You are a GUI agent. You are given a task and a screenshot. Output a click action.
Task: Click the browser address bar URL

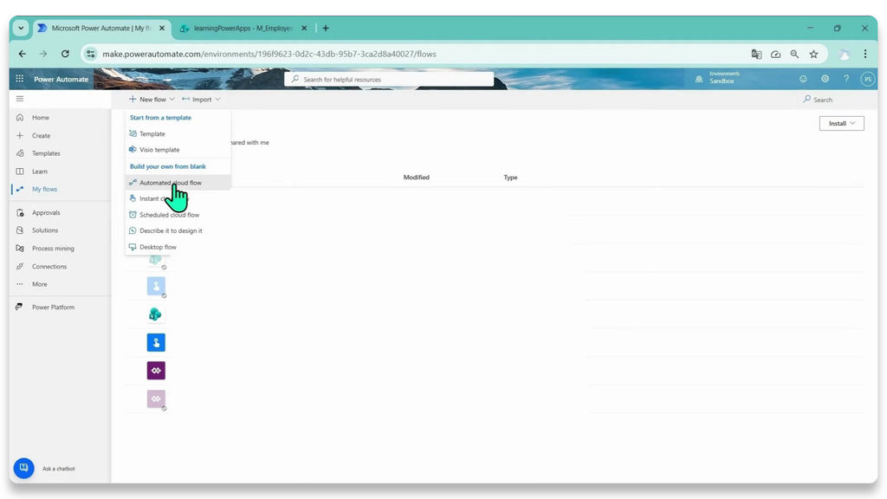(x=269, y=55)
